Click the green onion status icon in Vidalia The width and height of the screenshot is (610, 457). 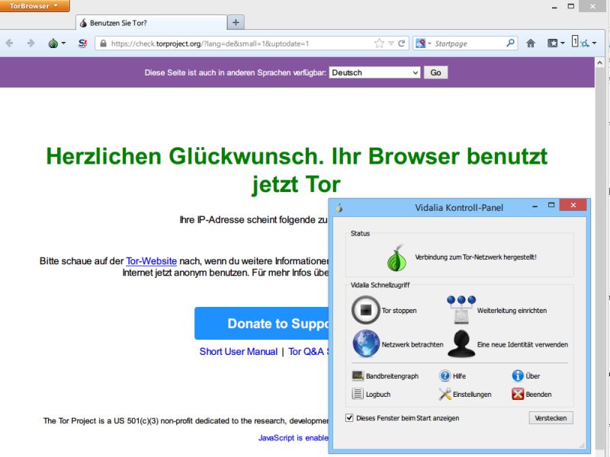coord(396,258)
